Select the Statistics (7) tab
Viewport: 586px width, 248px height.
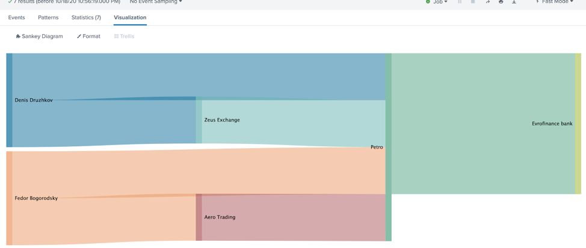[x=86, y=17]
